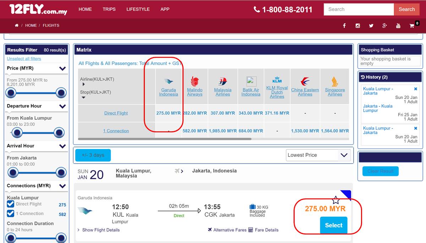426x243 pixels.
Task: Click the latest departure hour slider handle
Action: click(59, 133)
